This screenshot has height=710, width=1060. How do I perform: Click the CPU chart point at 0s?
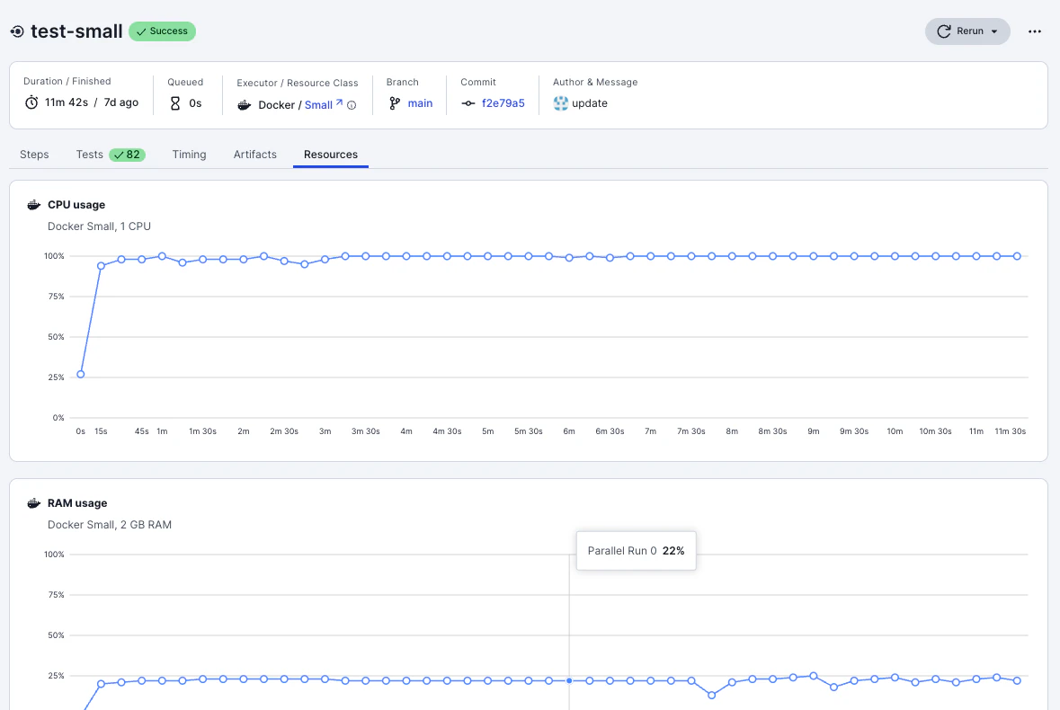80,374
